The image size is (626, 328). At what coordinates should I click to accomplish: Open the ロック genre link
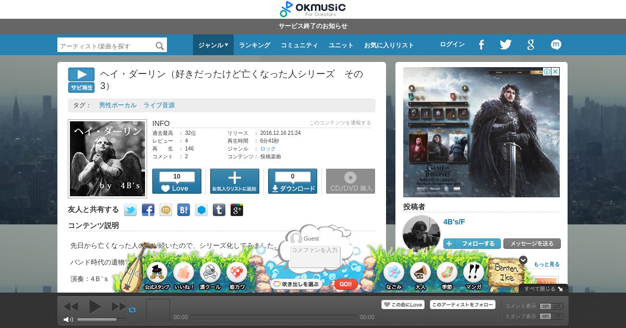[268, 149]
